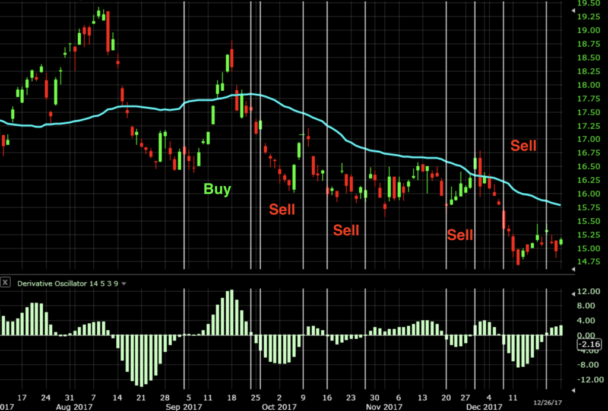Viewport: 608px width, 411px height.
Task: Click the -12.00 oscillator axis label
Action: click(x=590, y=380)
